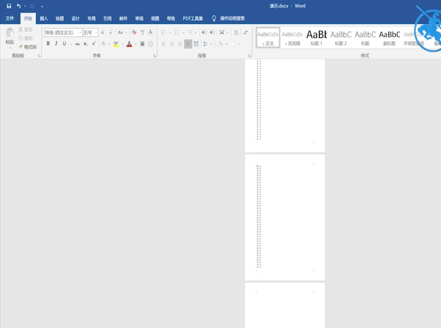Click the format painter (格式刷) tool
Image resolution: width=441 pixels, height=328 pixels.
tap(28, 47)
